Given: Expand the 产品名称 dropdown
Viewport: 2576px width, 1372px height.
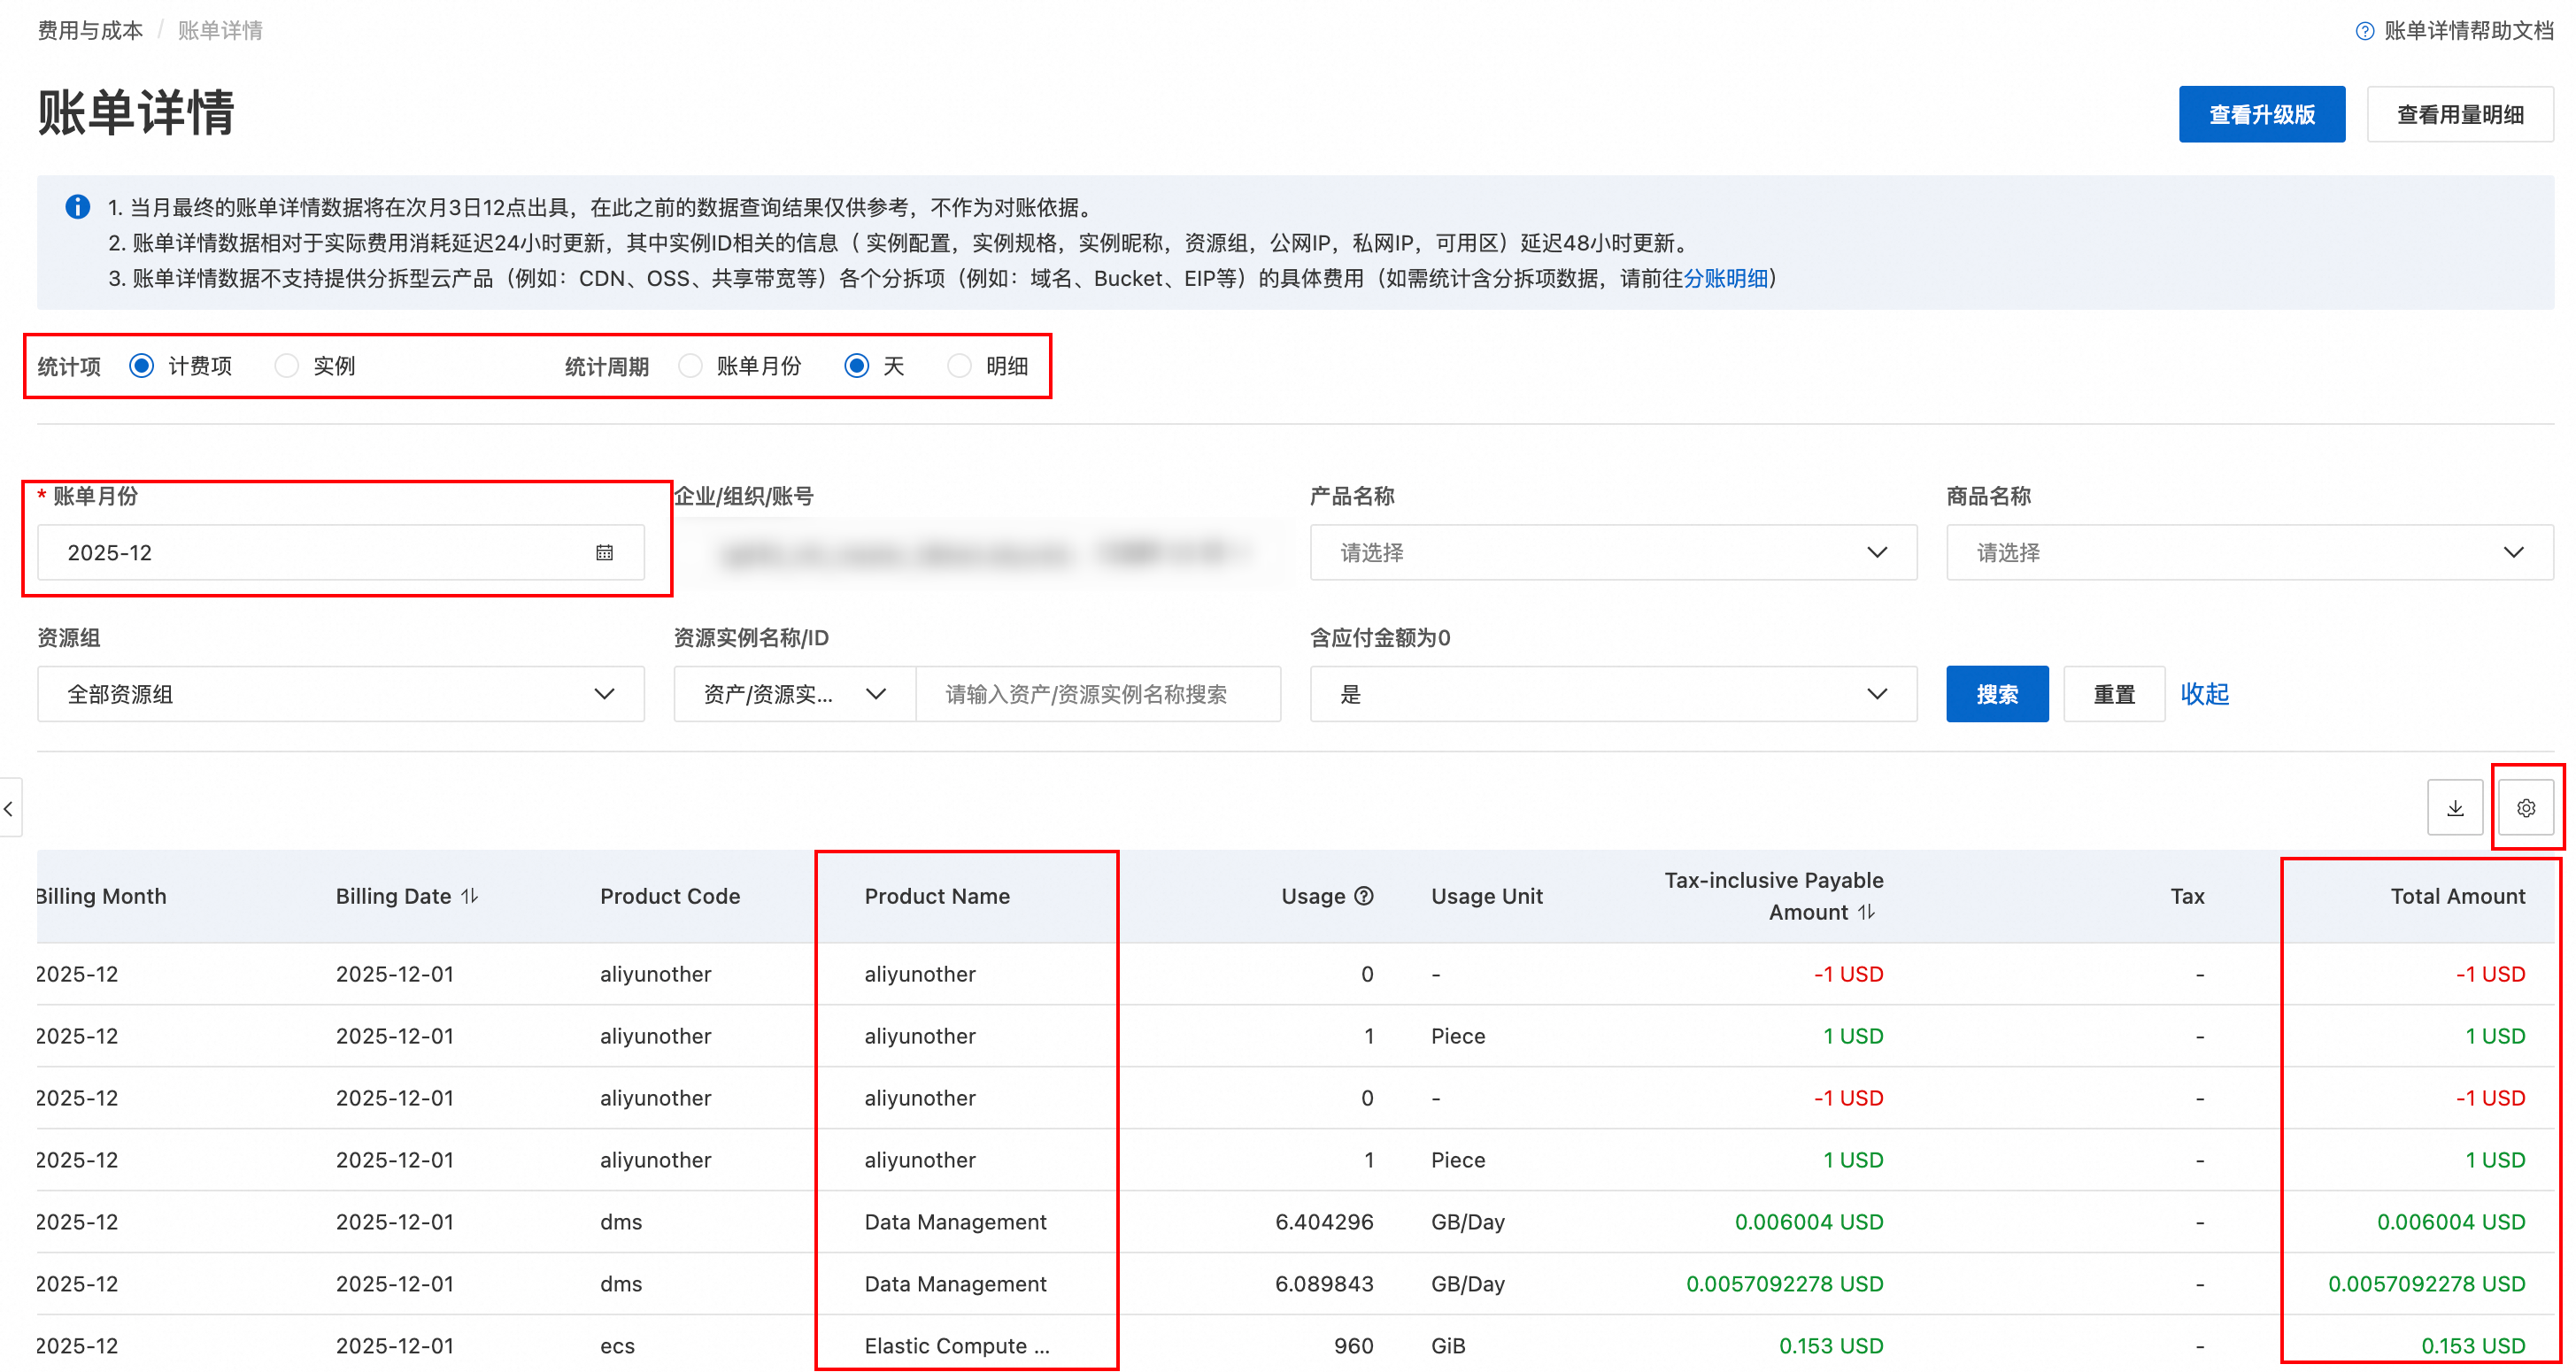Looking at the screenshot, I should (1612, 553).
